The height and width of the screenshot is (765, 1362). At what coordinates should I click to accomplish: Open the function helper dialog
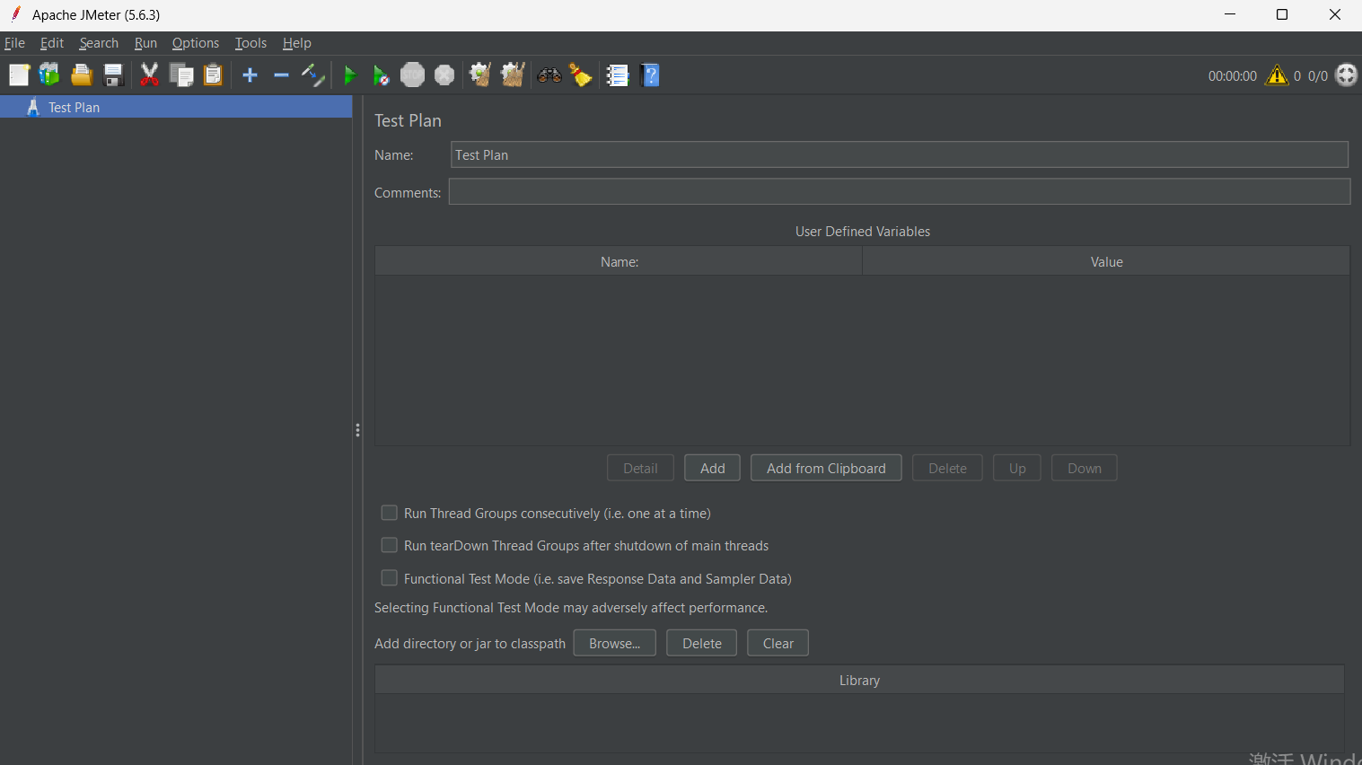coord(618,75)
